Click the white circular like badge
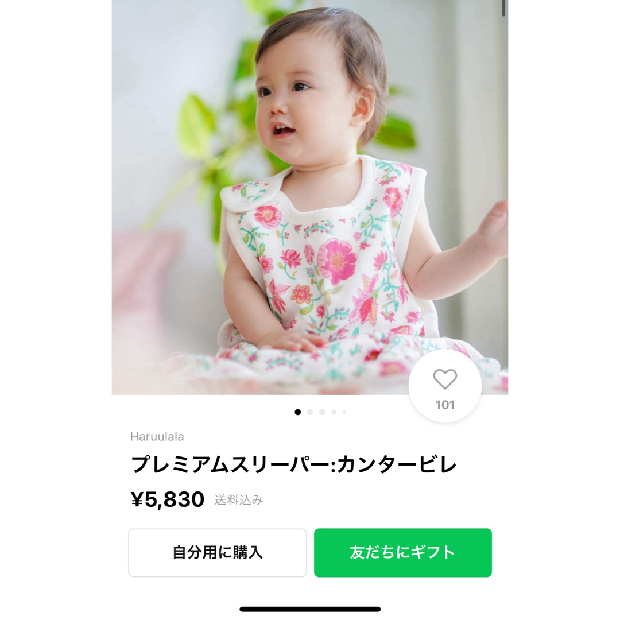This screenshot has width=620, height=620. pos(445,386)
